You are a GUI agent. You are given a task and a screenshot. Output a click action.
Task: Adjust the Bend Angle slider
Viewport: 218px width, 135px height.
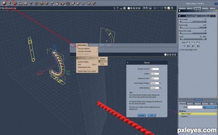(193, 27)
